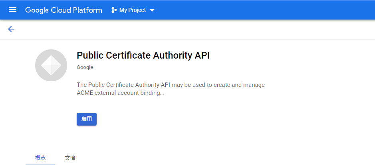Switch to the 文档 documentation tab
Viewport: 375px width, 165px height.
[70, 158]
